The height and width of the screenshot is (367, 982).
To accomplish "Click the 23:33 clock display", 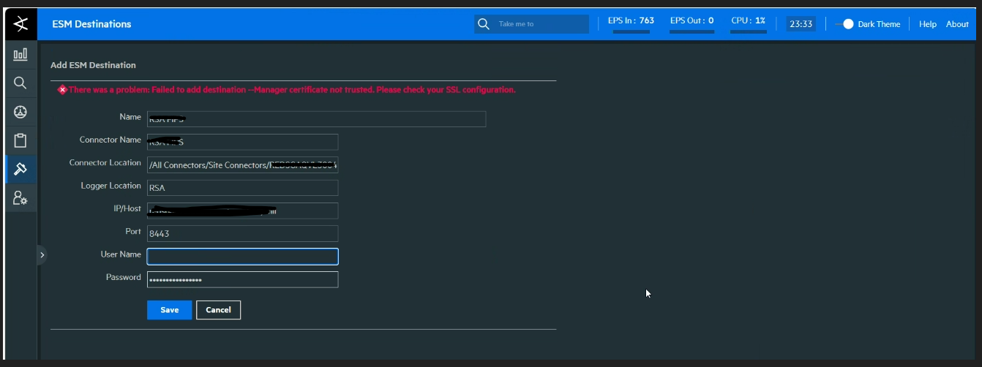I will pos(801,24).
